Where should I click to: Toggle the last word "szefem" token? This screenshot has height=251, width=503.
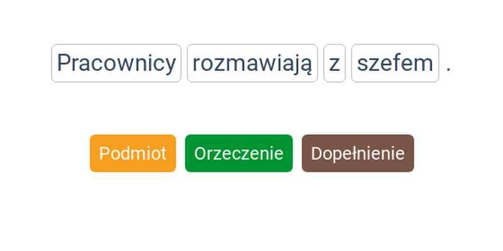point(395,63)
